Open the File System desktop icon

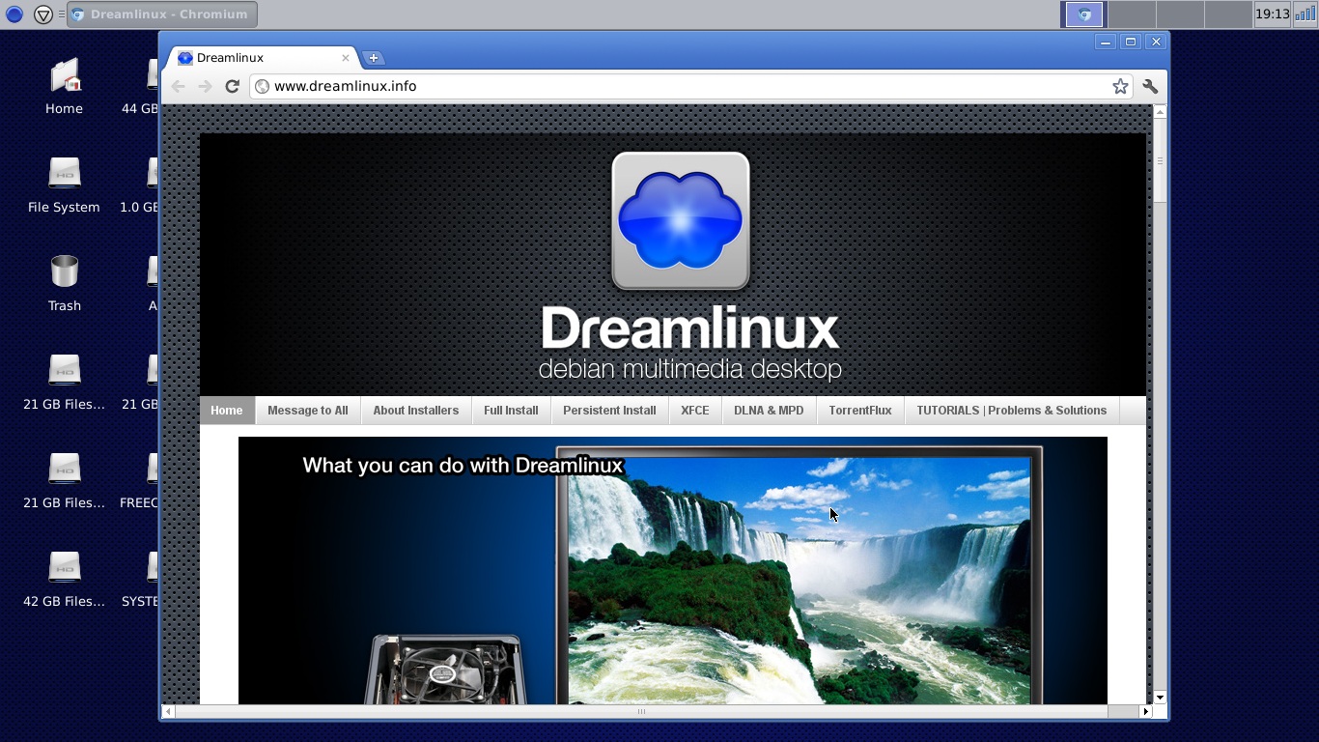click(x=64, y=185)
